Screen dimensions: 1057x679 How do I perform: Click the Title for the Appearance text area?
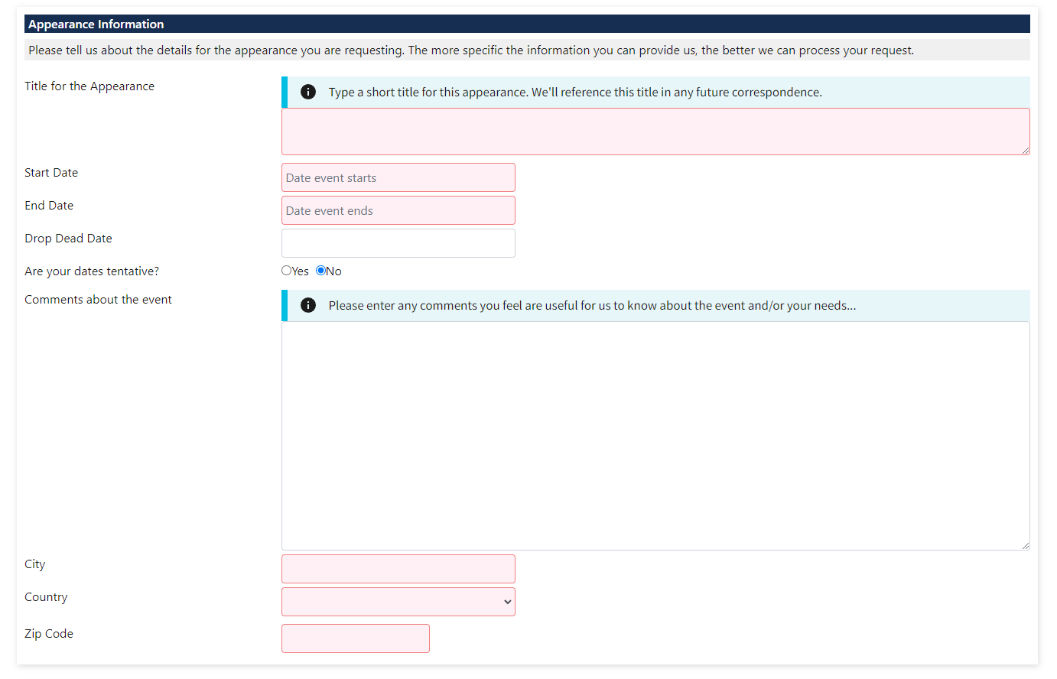pos(655,132)
